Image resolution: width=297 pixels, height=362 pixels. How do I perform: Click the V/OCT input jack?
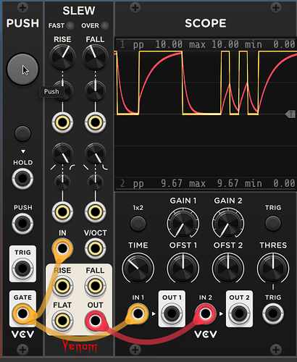pos(95,248)
